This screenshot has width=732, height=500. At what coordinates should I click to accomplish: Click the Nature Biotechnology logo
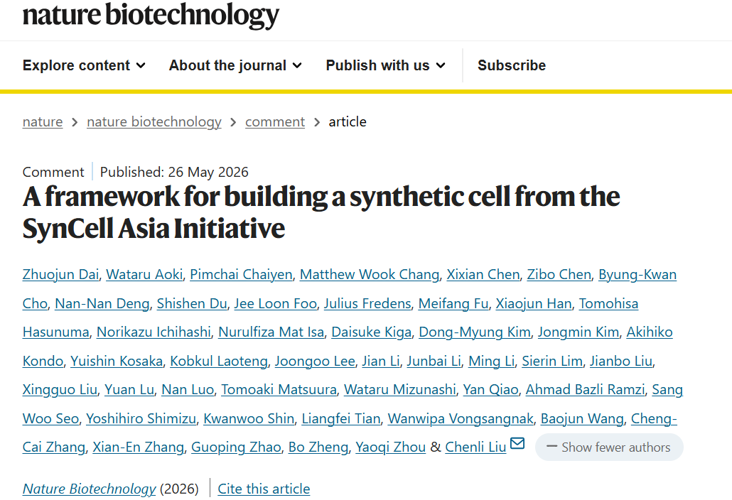coord(151,15)
